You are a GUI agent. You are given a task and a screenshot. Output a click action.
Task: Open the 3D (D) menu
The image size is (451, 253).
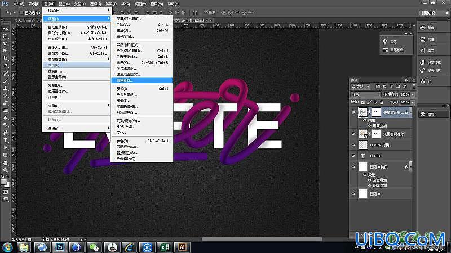tap(125, 4)
